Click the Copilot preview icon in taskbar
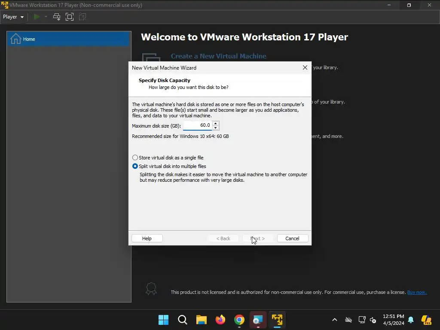This screenshot has width=440, height=330. 427,320
